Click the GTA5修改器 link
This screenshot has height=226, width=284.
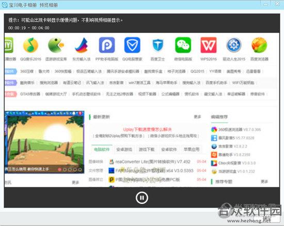30,94
